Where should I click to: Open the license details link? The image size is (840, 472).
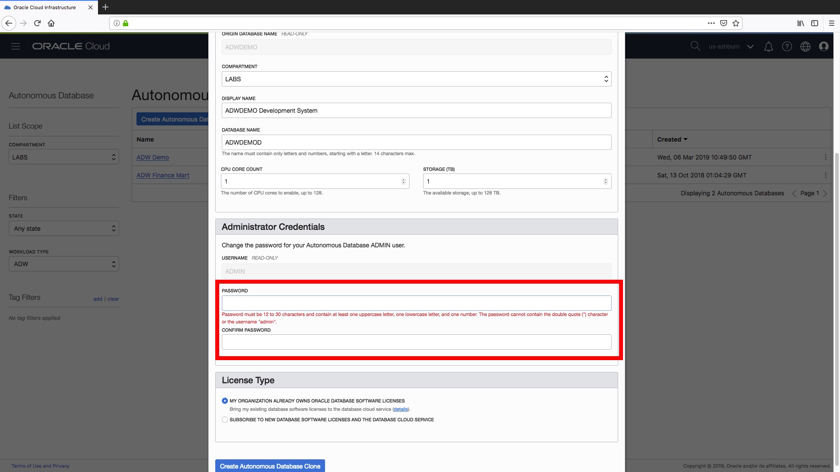click(400, 409)
